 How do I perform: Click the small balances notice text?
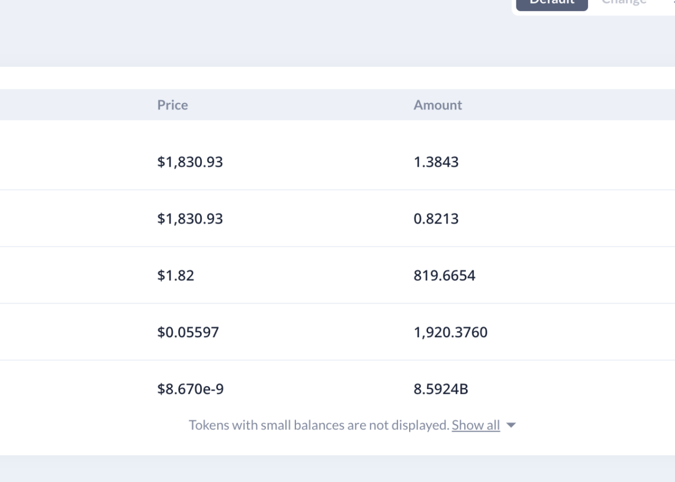(319, 425)
